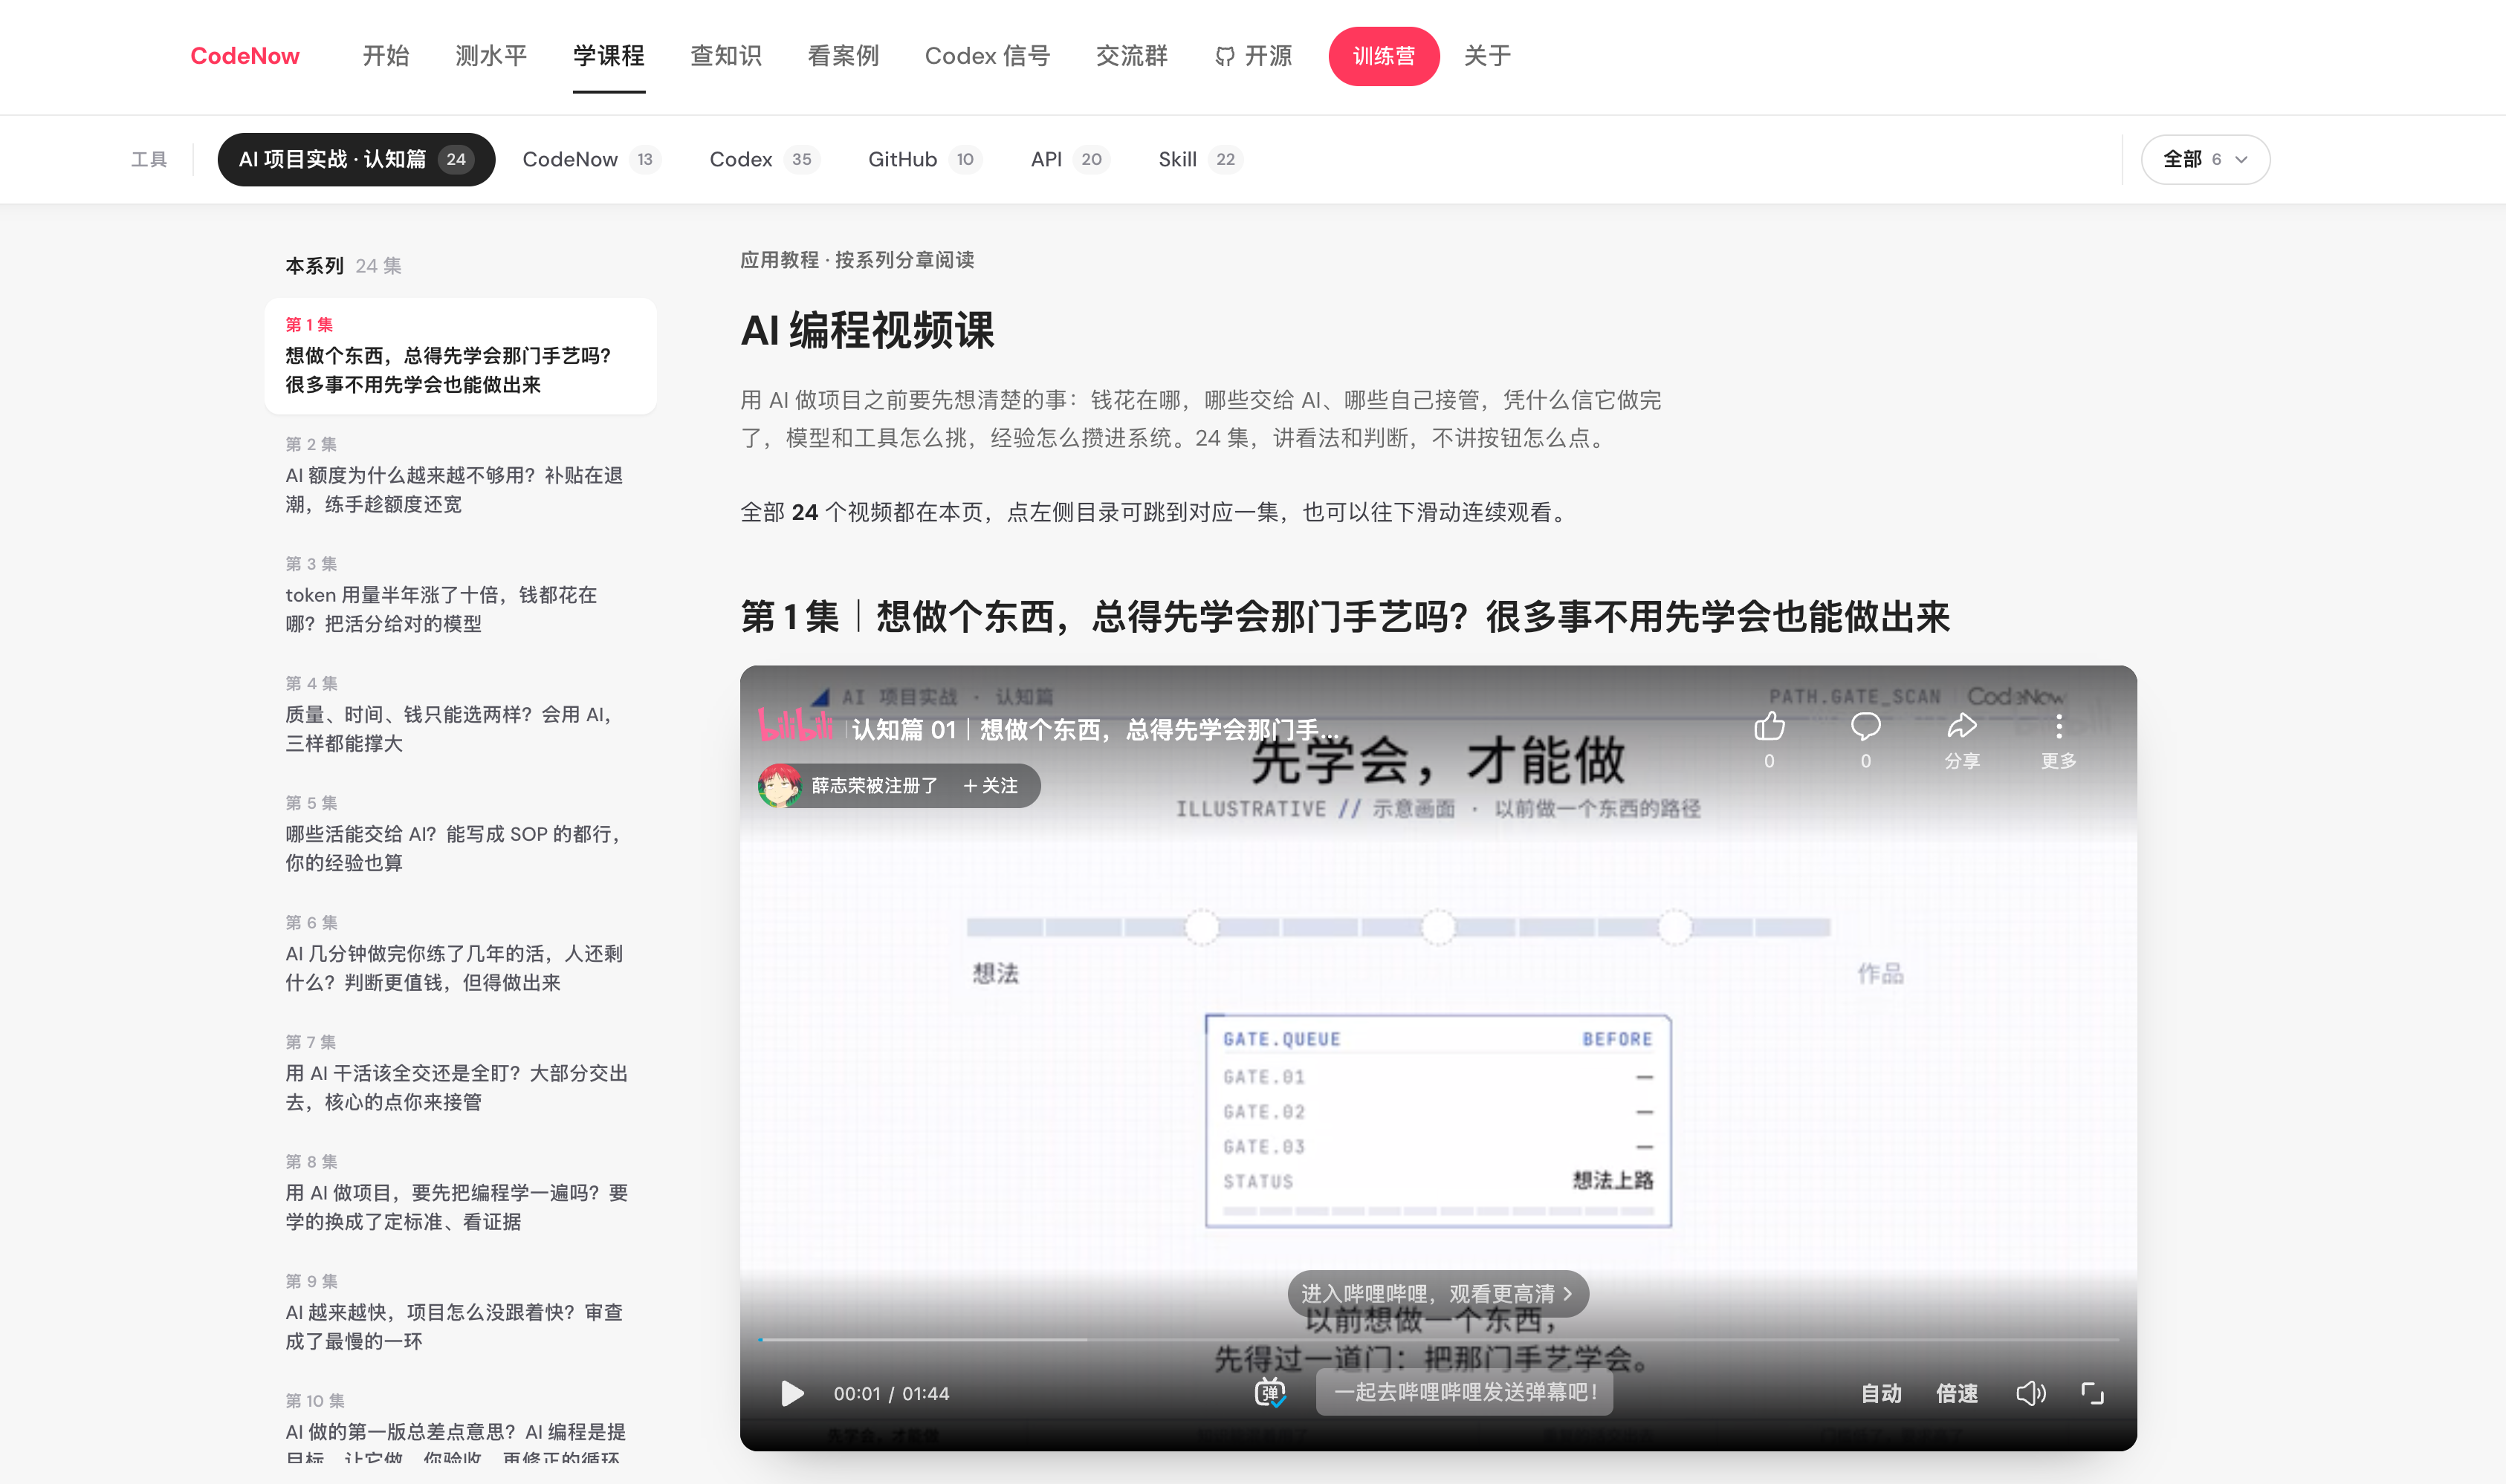Open Codex 信号 nav item
Screen dimensions: 2506x1484
988,56
